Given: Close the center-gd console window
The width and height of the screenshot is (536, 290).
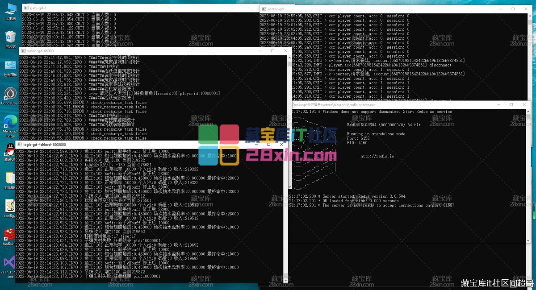Looking at the screenshot, I should tap(525, 9).
